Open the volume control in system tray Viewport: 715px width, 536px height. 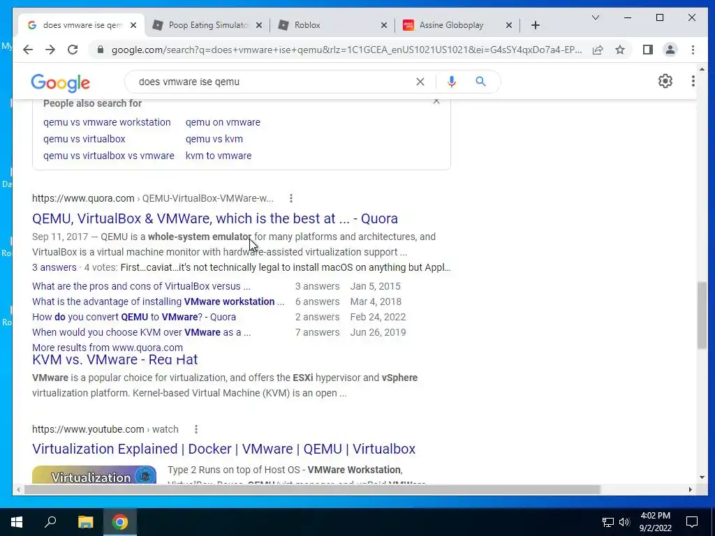point(624,522)
